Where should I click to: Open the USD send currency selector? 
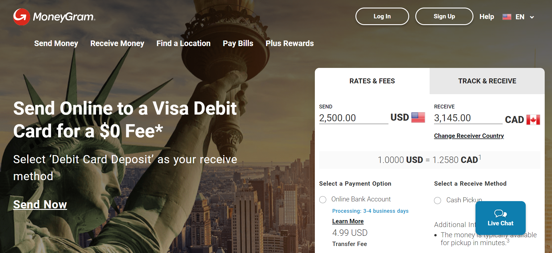[400, 117]
